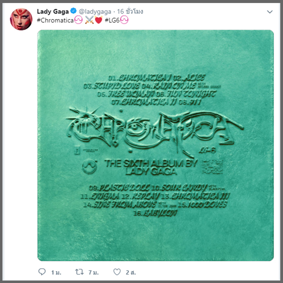283x283 pixels.
Task: Click the QR code on album art
Action: (212, 167)
